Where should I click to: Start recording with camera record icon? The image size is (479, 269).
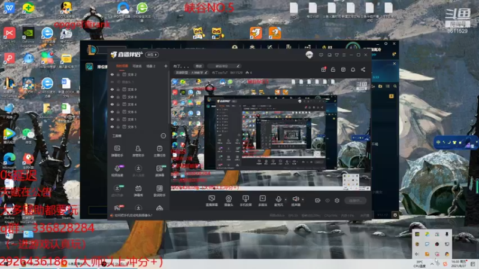pos(318,200)
